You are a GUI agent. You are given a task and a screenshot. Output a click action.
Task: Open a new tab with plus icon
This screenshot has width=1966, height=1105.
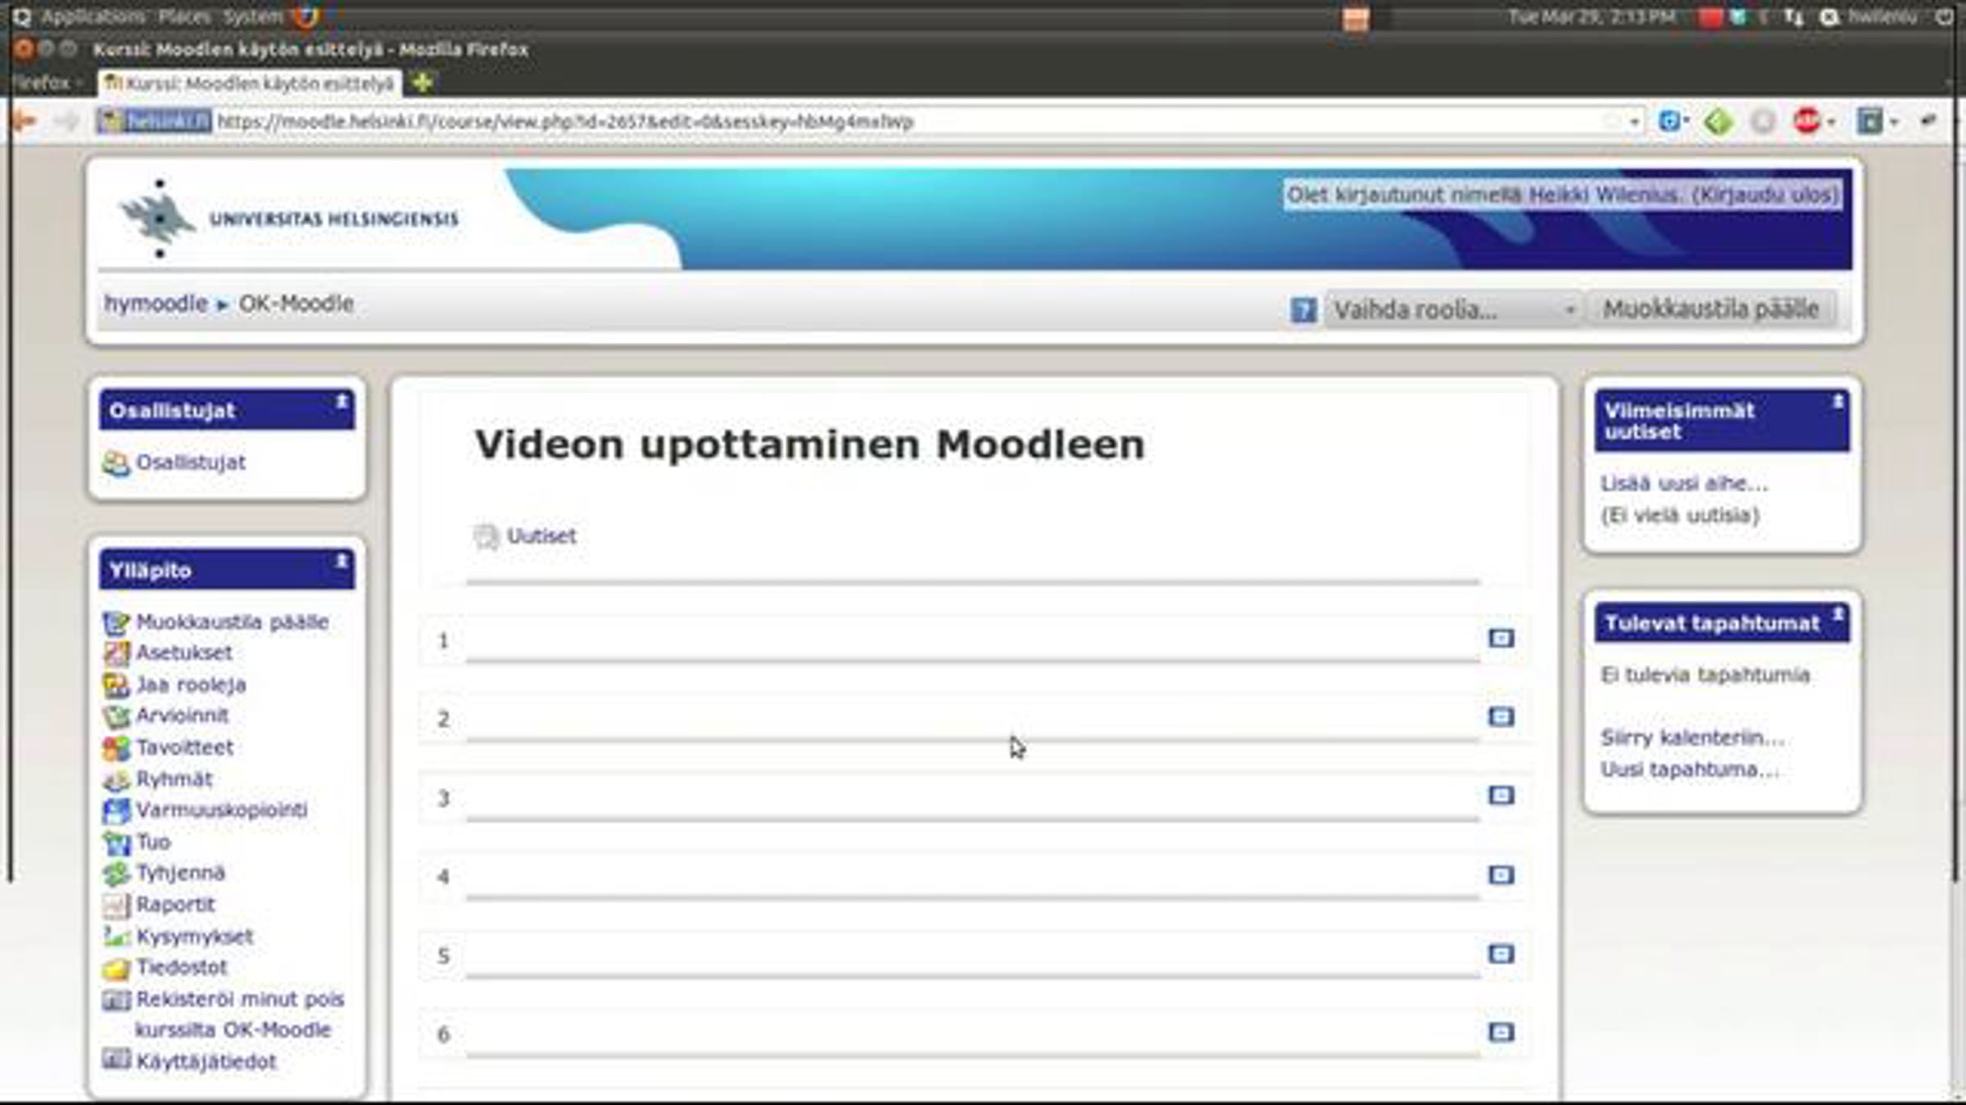pos(423,83)
